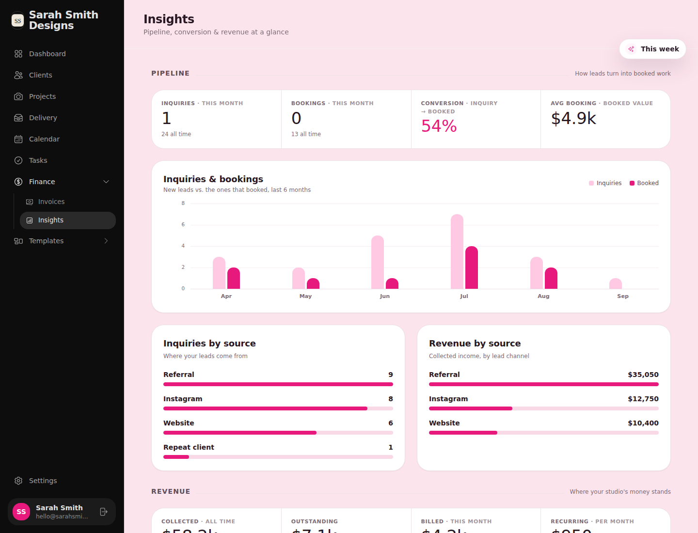Click the Revenue by source heading
This screenshot has height=533, width=698.
tap(475, 344)
